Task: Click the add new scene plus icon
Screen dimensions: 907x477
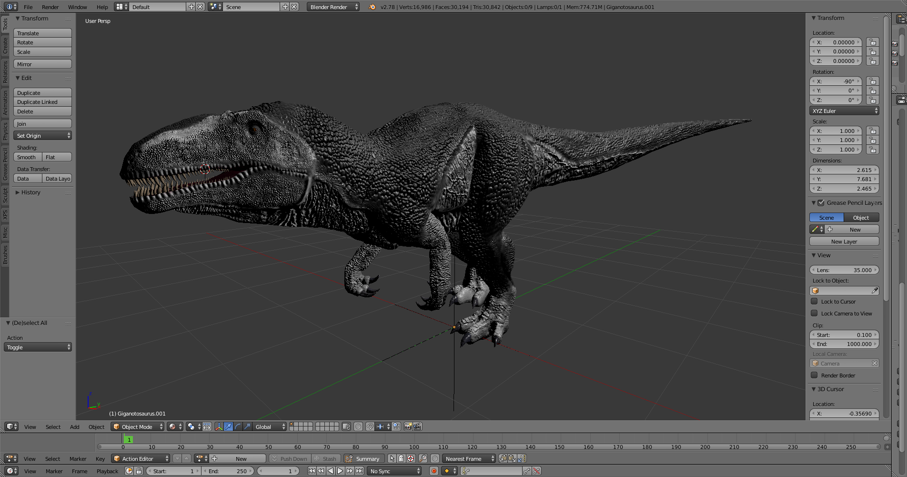Action: (285, 7)
